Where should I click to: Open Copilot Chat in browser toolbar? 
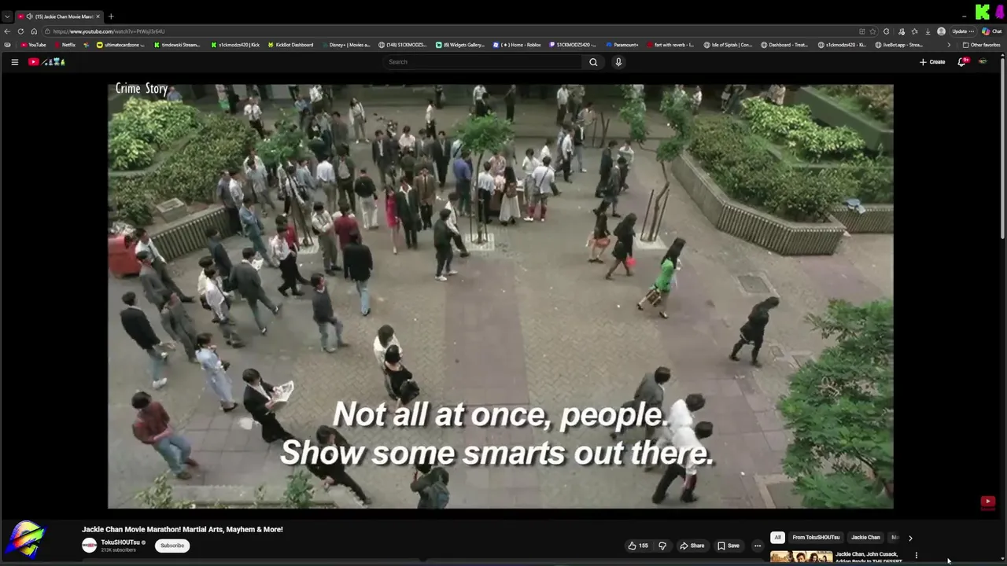991,31
